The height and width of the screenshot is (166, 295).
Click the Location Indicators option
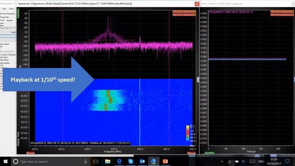click(x=8, y=55)
